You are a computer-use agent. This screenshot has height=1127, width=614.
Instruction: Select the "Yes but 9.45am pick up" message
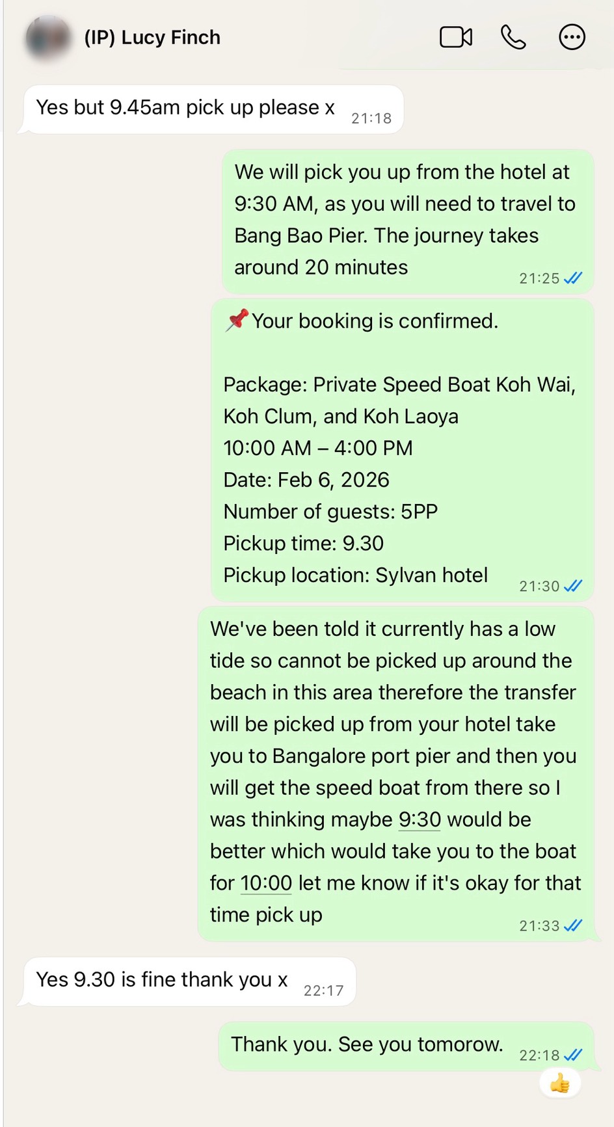[185, 107]
